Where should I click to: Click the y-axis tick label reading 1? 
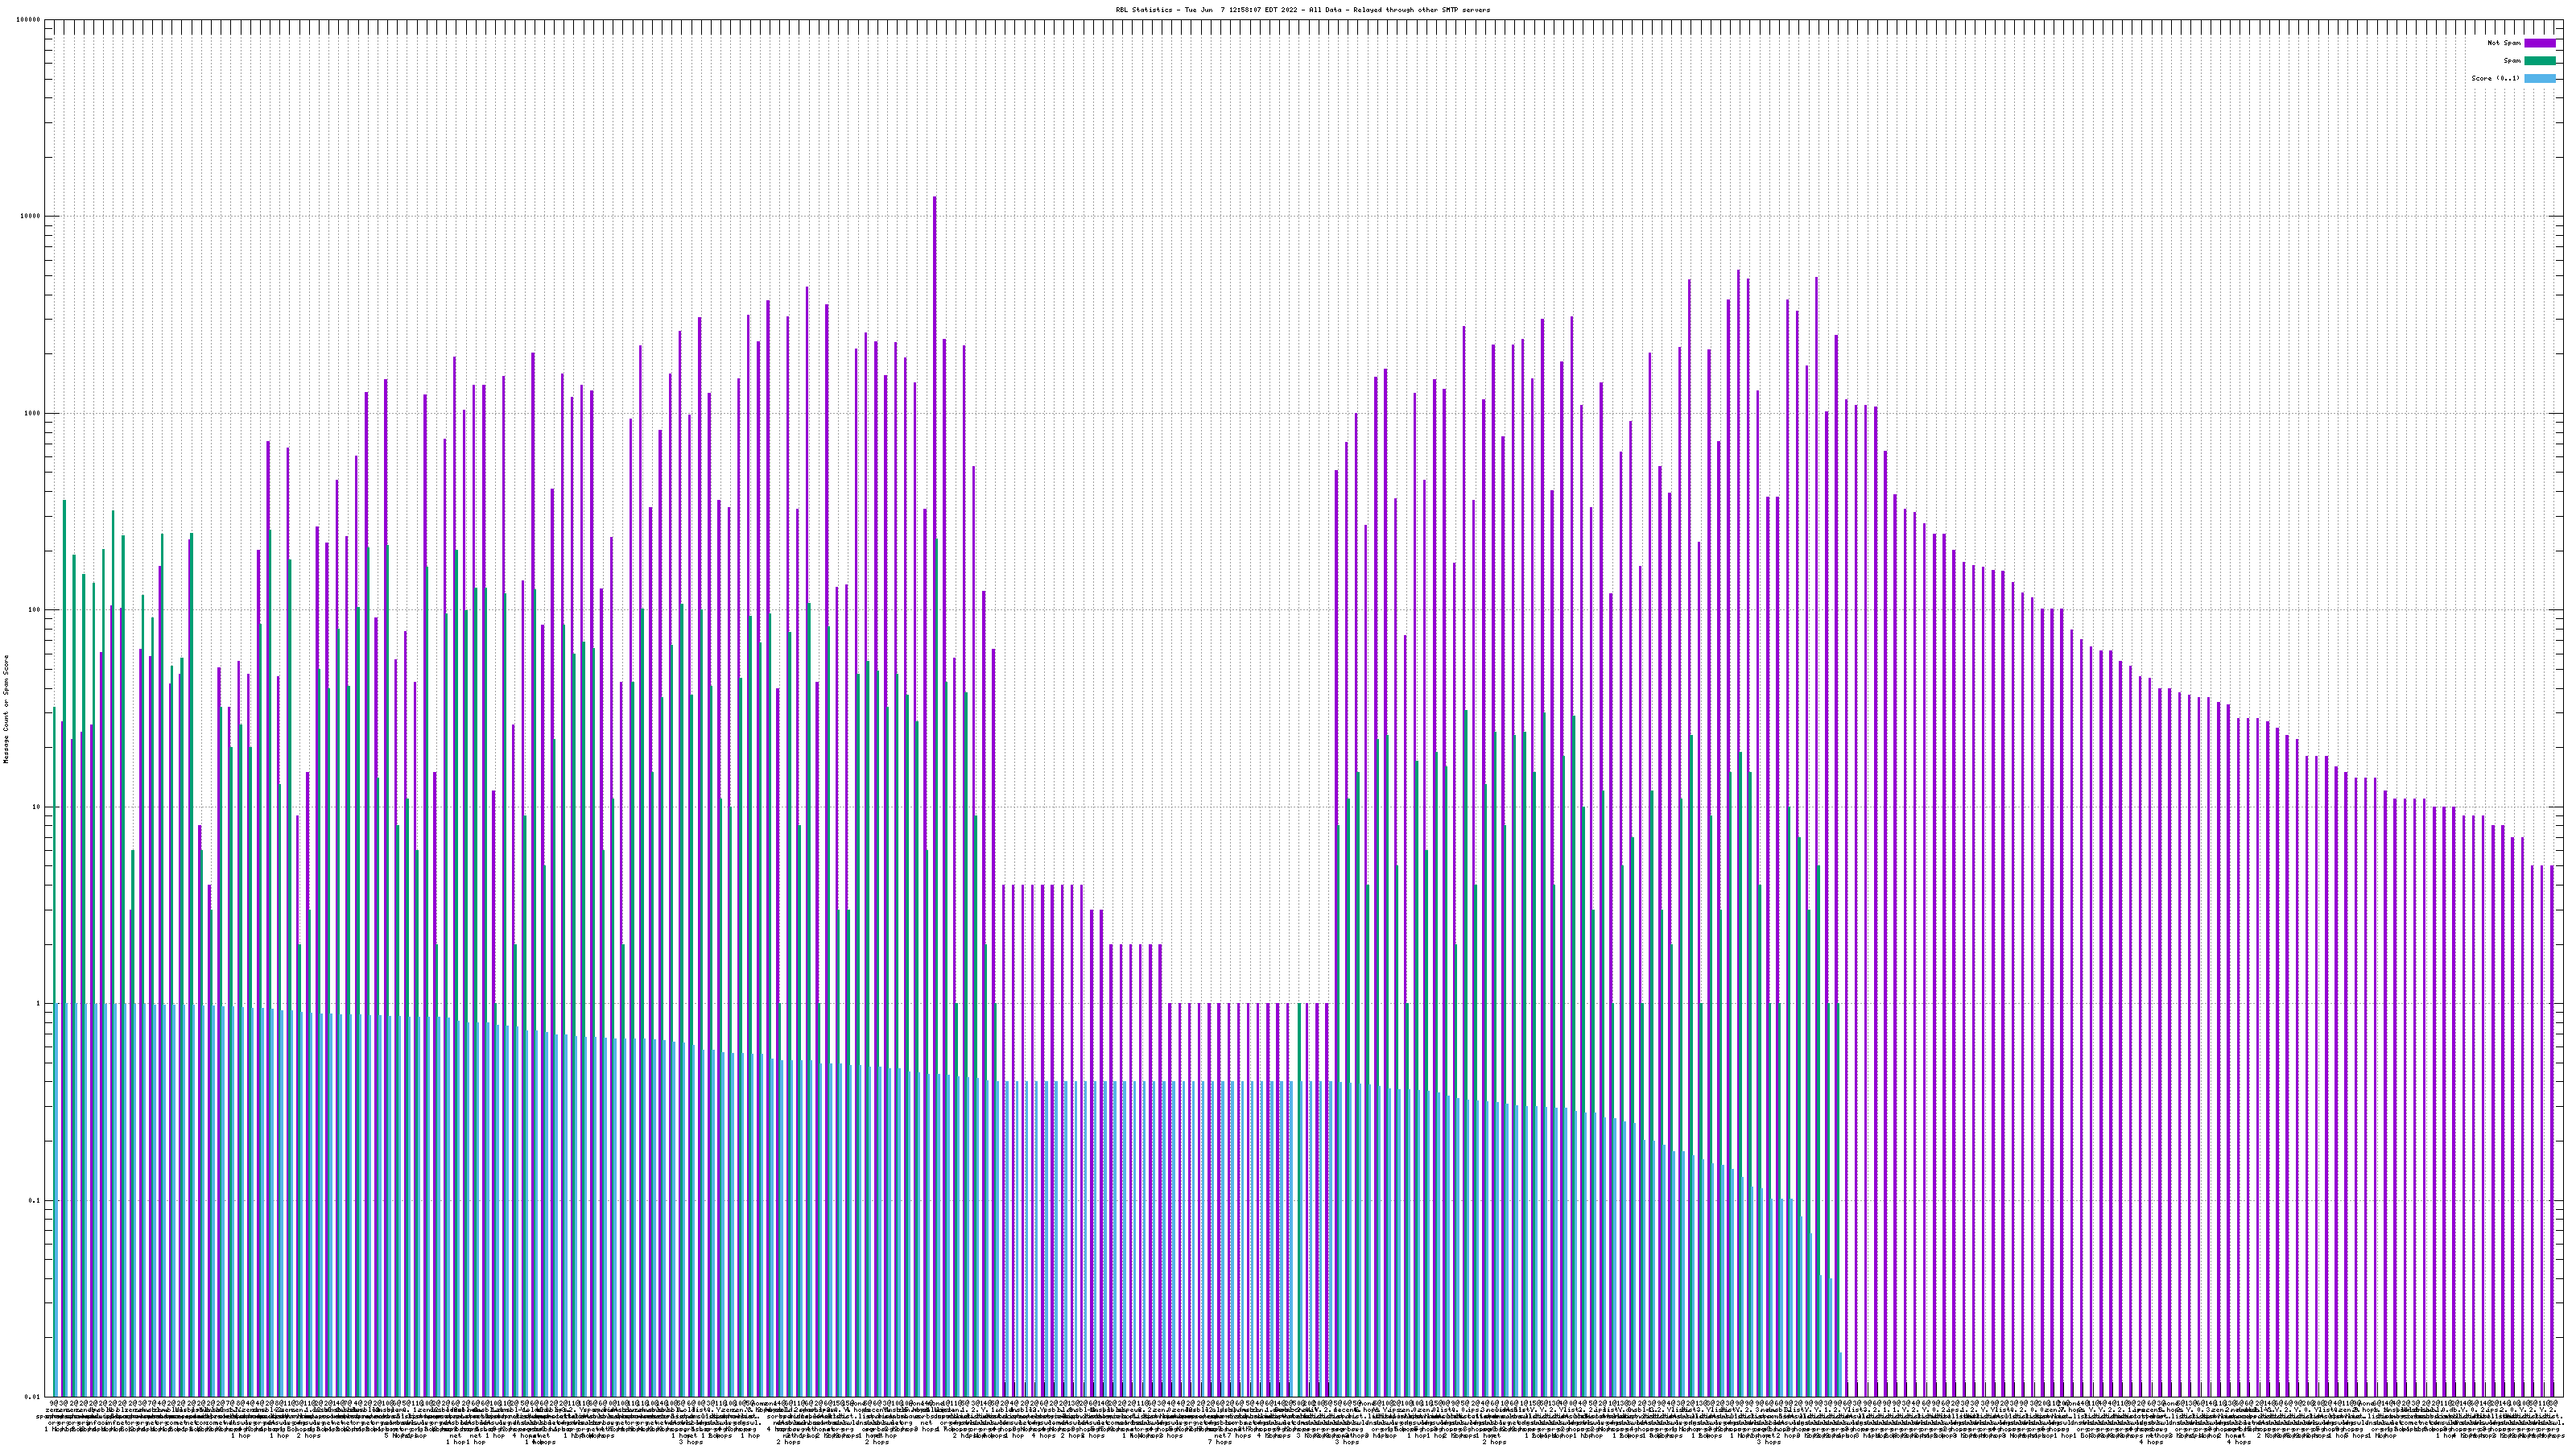coord(39,1004)
